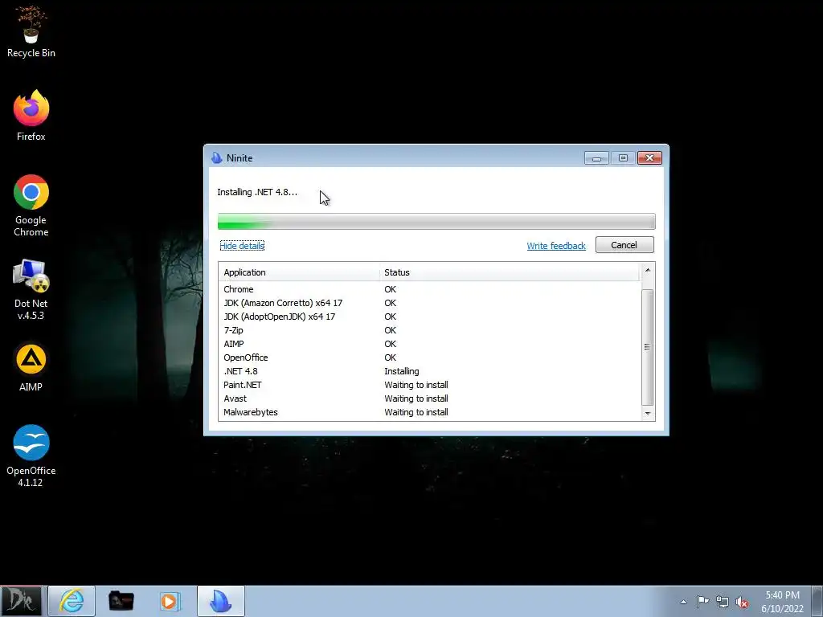Select the Dot Net v.4.5.3 desktop icon
Screen dimensions: 823x617
[x=31, y=289]
